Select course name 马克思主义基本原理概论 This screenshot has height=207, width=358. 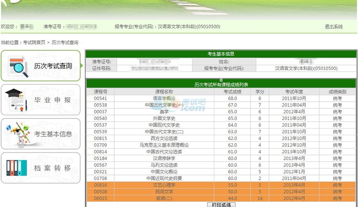click(x=164, y=145)
